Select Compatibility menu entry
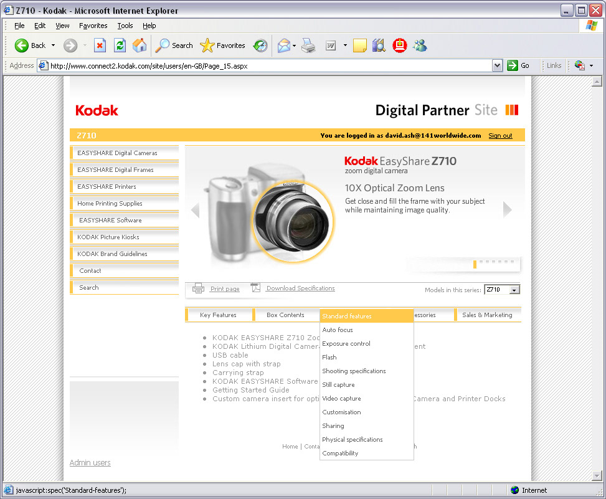 click(x=366, y=453)
